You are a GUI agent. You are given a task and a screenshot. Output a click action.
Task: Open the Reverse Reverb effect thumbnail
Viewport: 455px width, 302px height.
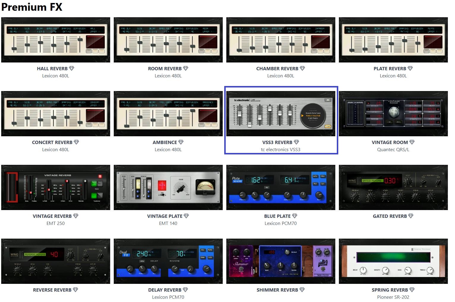(56, 261)
